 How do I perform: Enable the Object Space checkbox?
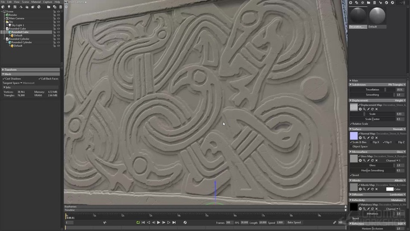point(351,146)
